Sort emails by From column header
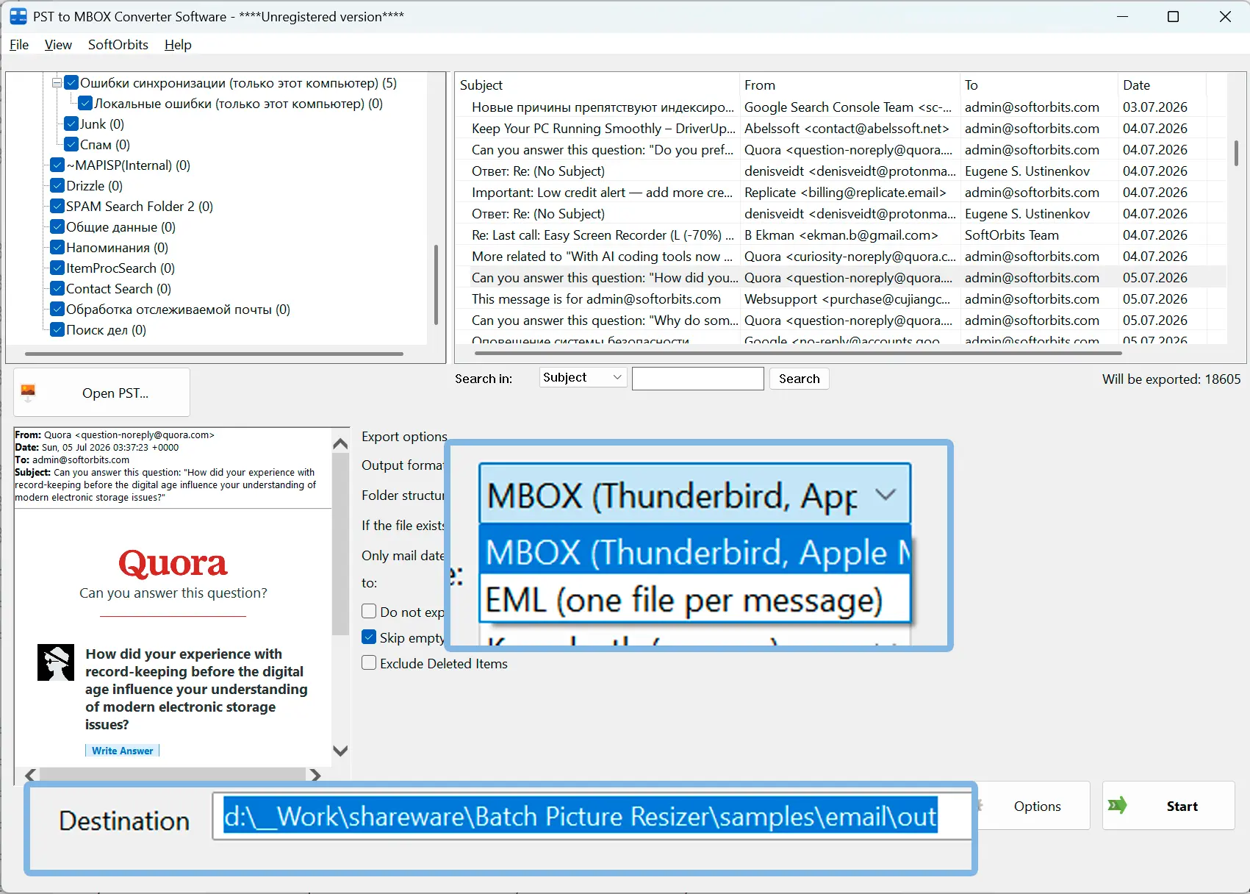Viewport: 1250px width, 894px height. coord(850,85)
